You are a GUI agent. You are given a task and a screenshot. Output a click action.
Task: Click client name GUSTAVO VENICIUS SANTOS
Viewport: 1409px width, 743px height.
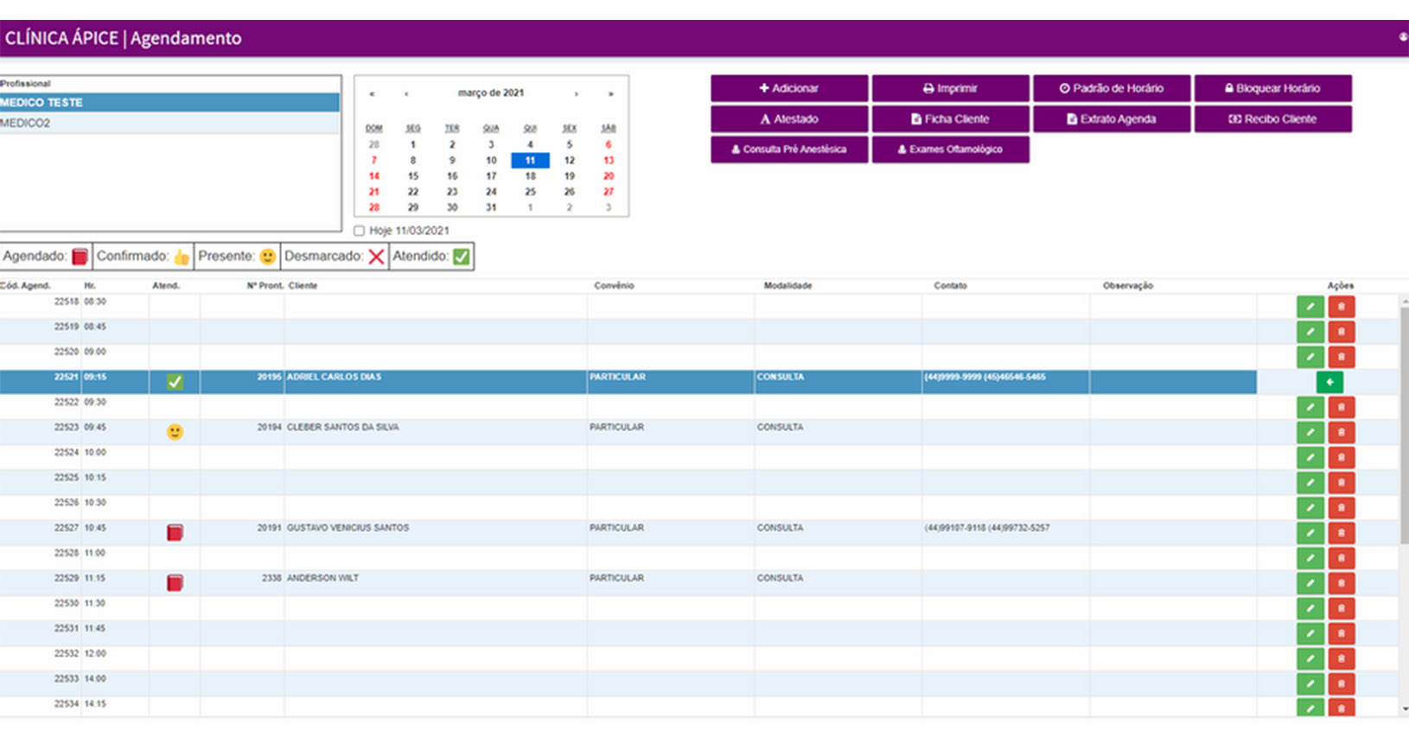click(347, 528)
